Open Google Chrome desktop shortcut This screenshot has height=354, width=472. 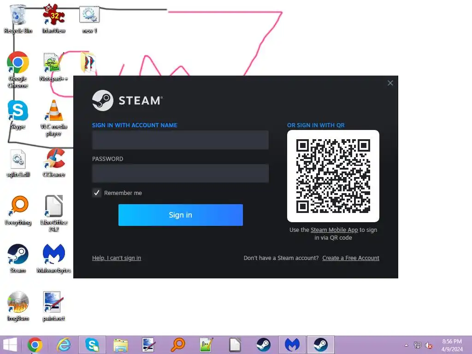pos(18,70)
